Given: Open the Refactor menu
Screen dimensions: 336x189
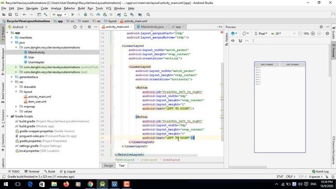Looking at the screenshot, I should click(69, 8).
